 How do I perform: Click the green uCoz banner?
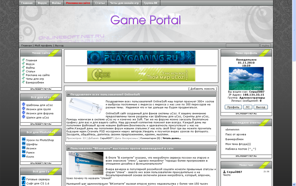click(141, 75)
